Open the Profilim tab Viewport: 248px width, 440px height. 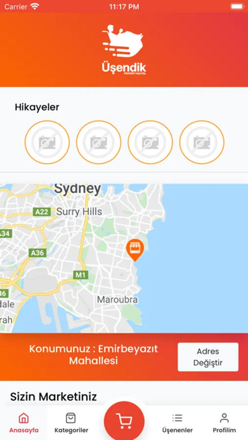point(224,423)
